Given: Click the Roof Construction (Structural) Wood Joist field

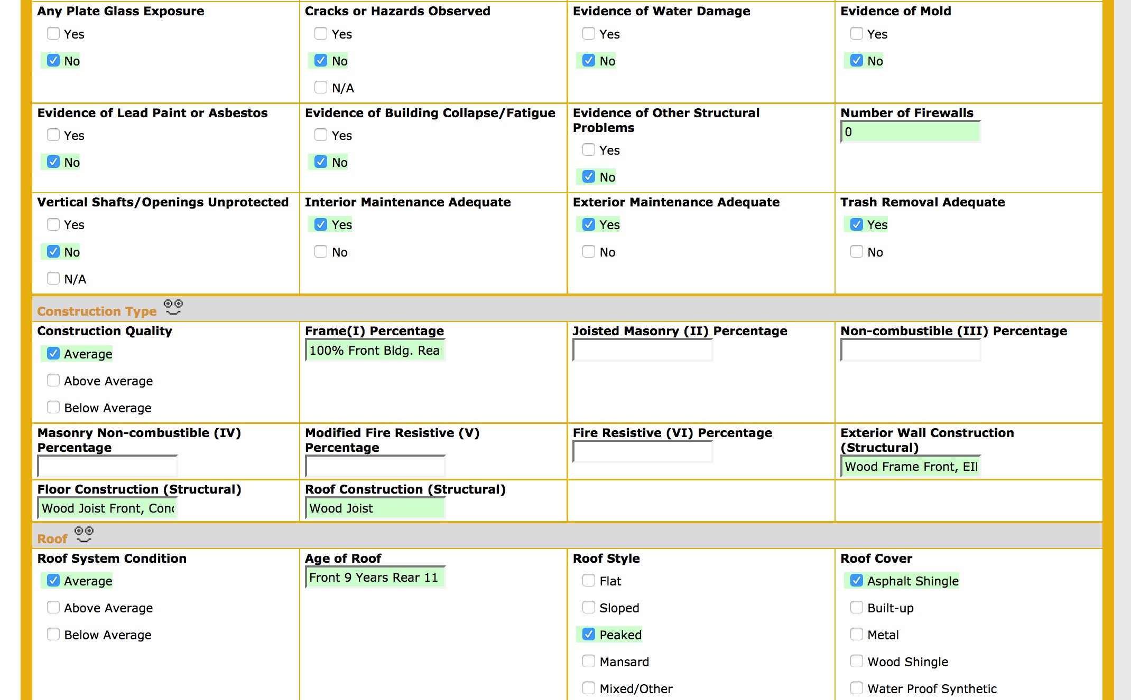Looking at the screenshot, I should (374, 508).
